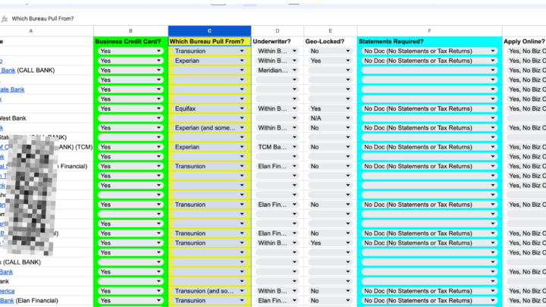Open Business Credit Card dropdown in 'ate Bank' row
The height and width of the screenshot is (307, 546).
point(130,89)
